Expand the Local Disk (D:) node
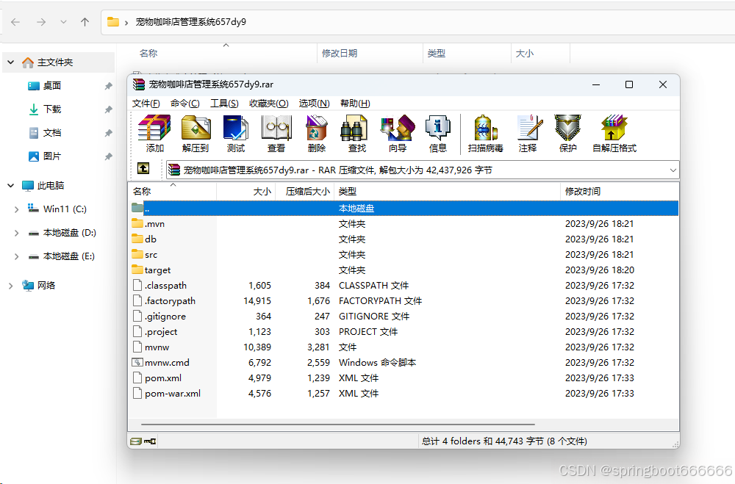 16,233
